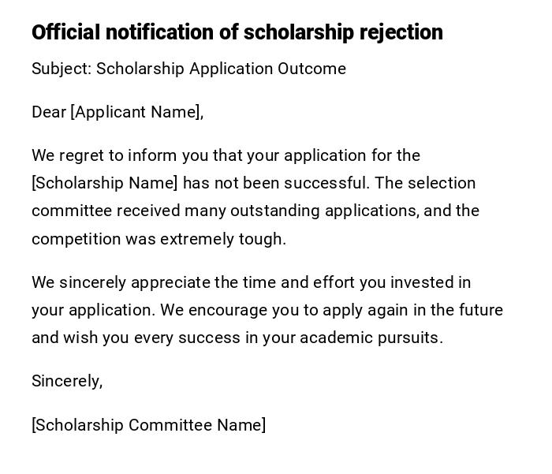
Task: Click the words "Scholarship Application Outcome"
Action: pyautogui.click(x=221, y=69)
